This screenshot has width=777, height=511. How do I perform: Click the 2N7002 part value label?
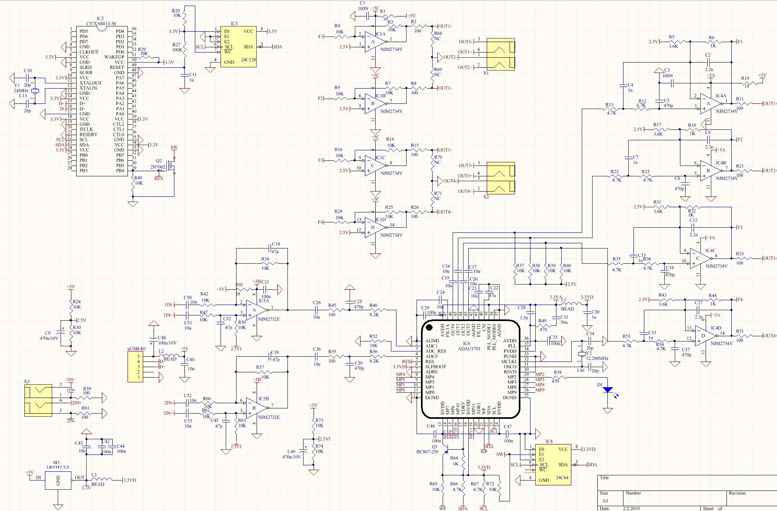tap(158, 167)
